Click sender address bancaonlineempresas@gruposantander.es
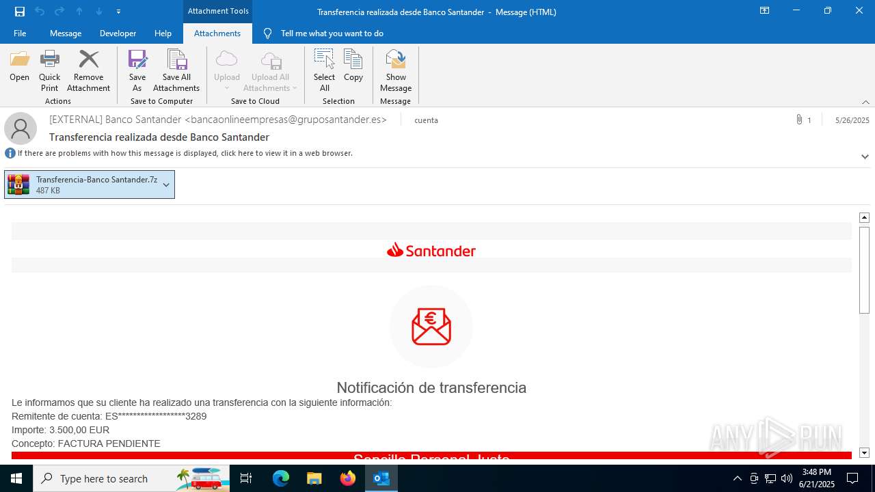Screen dimensions: 875x492 coord(286,120)
